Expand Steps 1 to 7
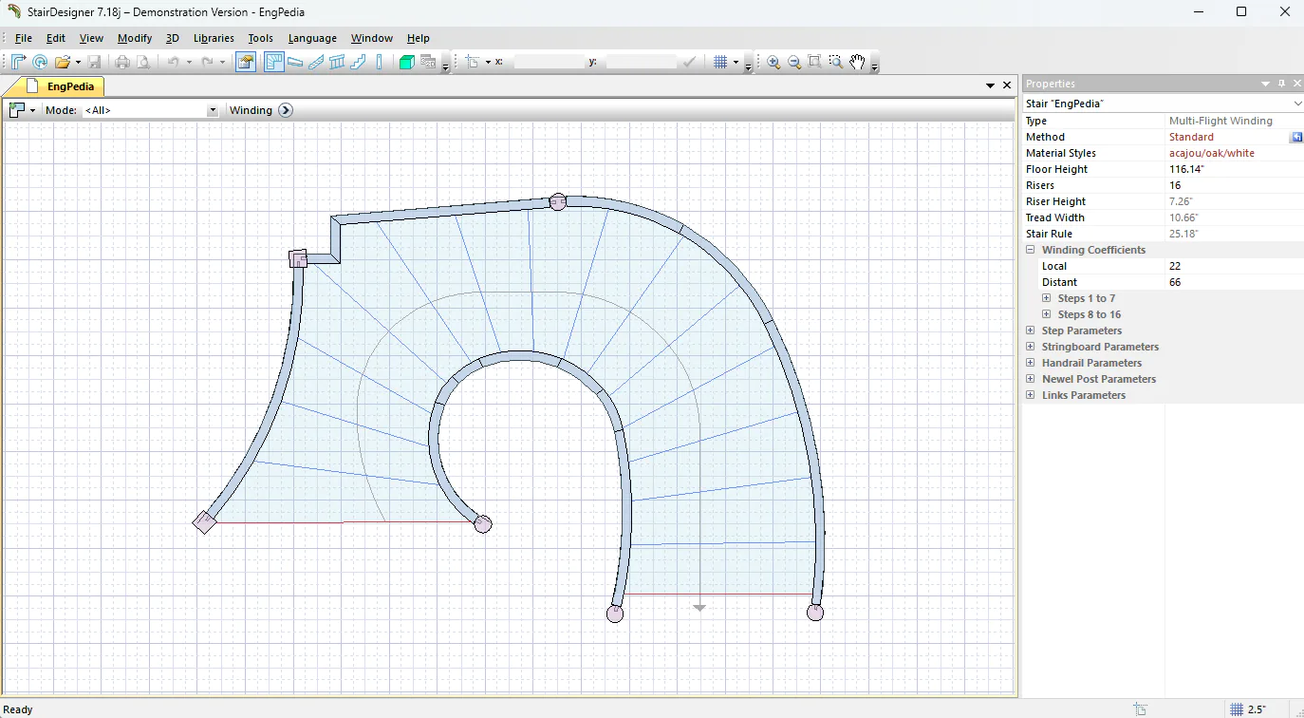 pos(1047,298)
